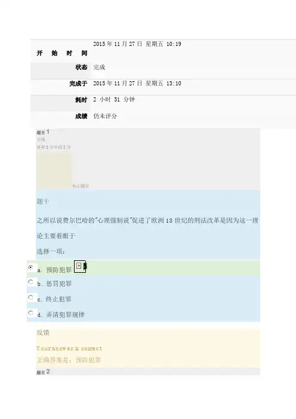Image resolution: width=296 pixels, height=419 pixels.
Task: Click the 反馈 feedback heading
Action: [x=43, y=332]
